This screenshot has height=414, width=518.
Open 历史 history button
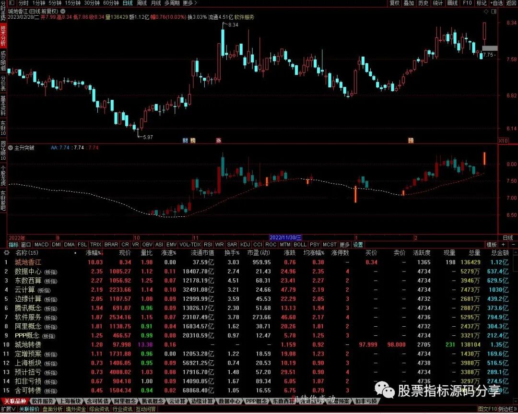423,3
